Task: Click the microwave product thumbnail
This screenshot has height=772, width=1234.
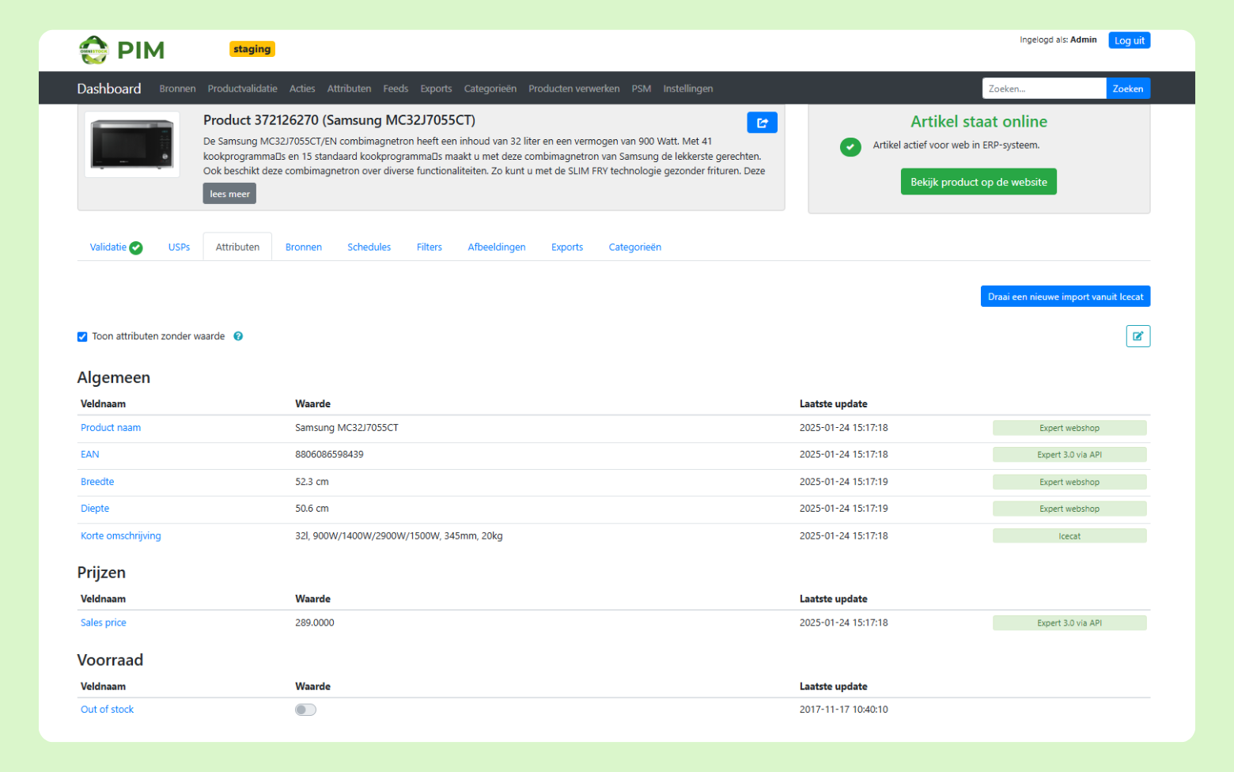Action: coord(132,144)
